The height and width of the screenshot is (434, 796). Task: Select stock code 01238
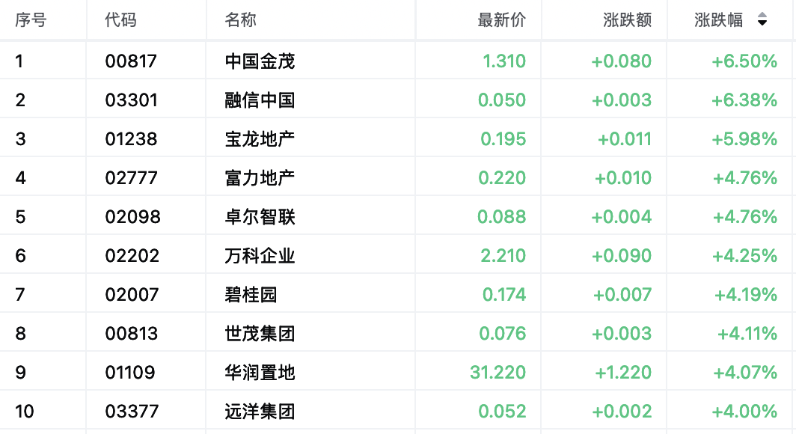tap(132, 139)
